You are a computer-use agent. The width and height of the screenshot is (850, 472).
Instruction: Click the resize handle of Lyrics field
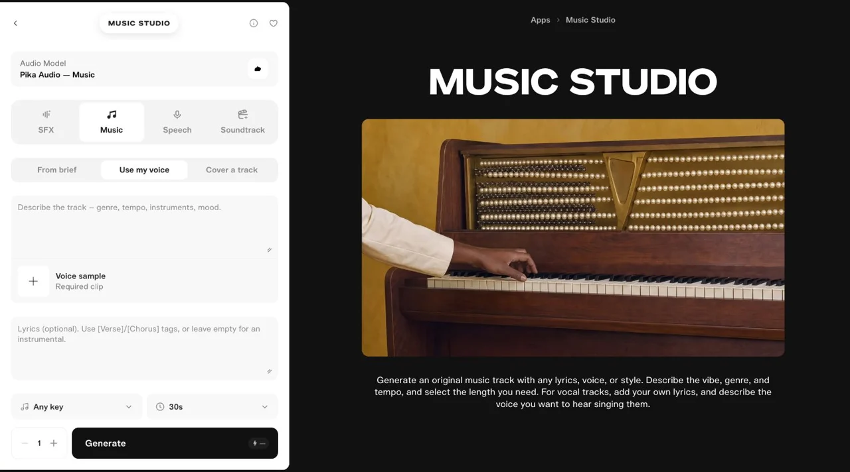[269, 372]
